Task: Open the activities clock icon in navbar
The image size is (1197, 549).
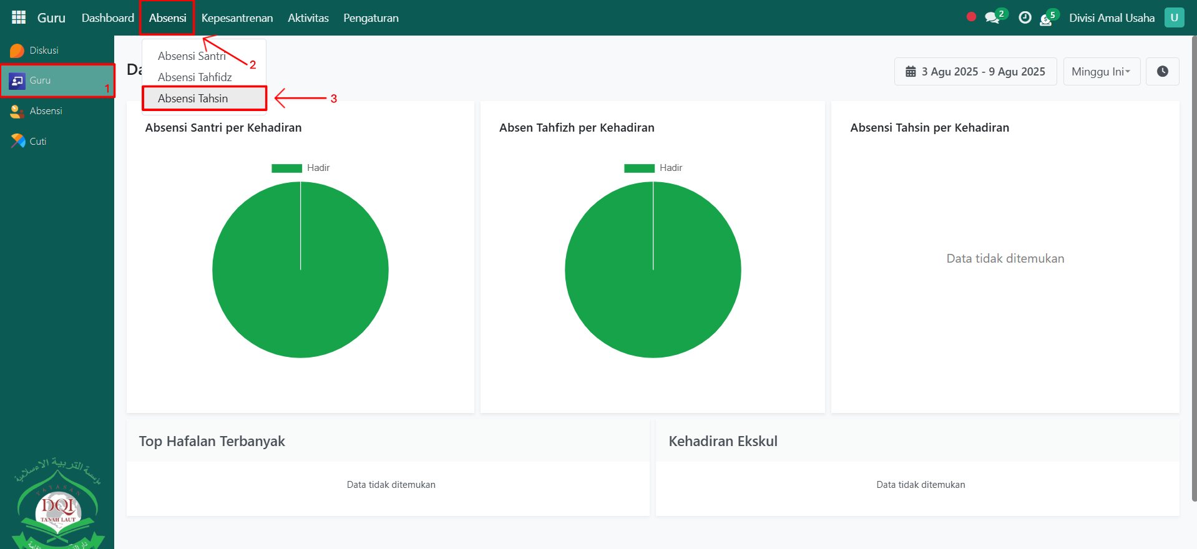Action: coord(1025,17)
